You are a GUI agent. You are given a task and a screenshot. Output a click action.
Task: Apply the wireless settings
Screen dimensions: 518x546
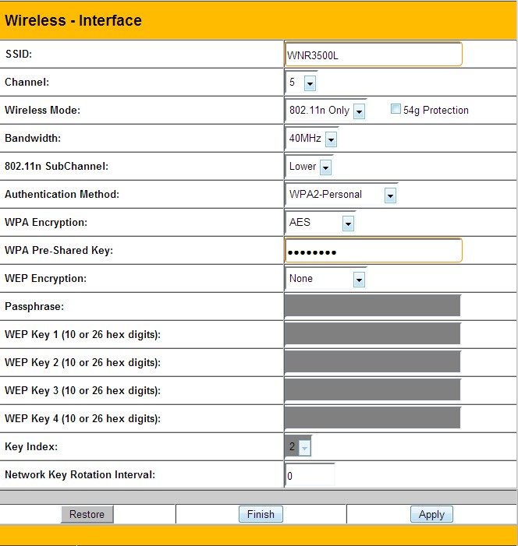pyautogui.click(x=431, y=514)
